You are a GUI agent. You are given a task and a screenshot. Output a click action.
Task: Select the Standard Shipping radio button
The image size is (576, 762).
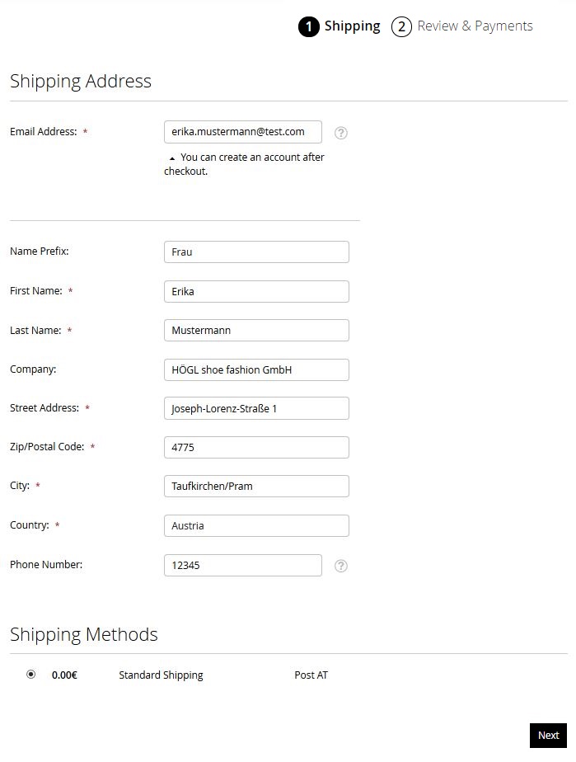[31, 675]
